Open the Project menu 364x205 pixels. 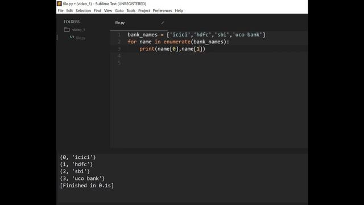point(144,11)
